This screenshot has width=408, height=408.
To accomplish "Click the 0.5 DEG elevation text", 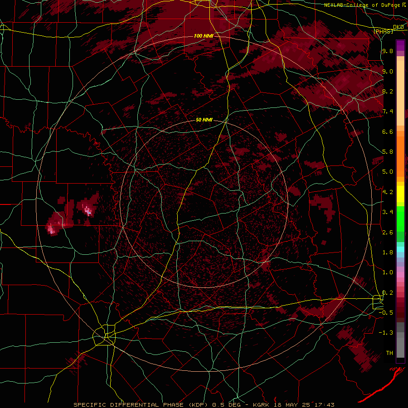I will 227,405.
